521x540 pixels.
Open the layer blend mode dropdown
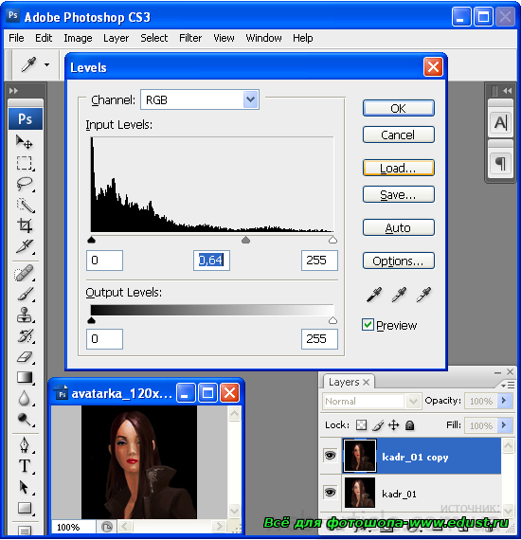coord(371,402)
